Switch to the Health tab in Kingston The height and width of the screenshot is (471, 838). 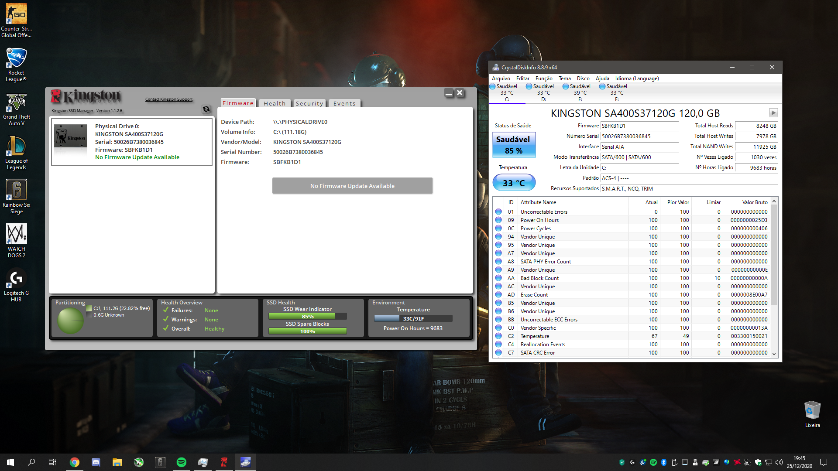(275, 103)
